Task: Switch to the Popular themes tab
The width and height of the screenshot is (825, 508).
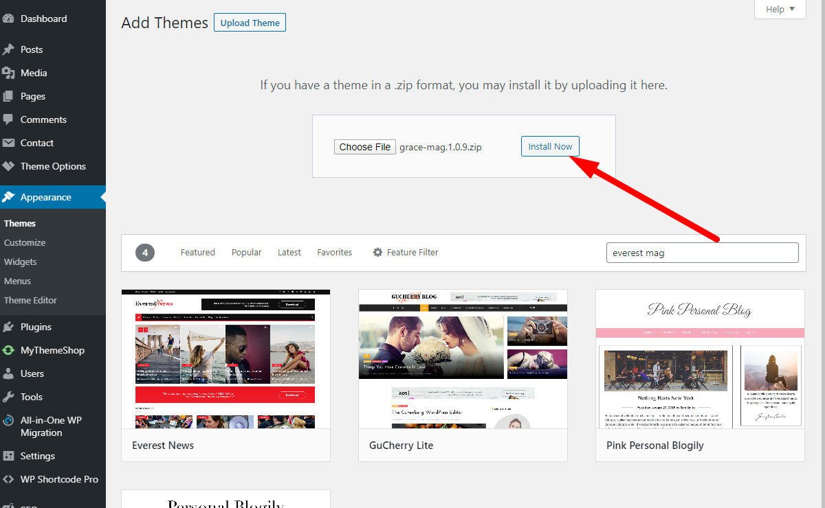Action: tap(247, 253)
